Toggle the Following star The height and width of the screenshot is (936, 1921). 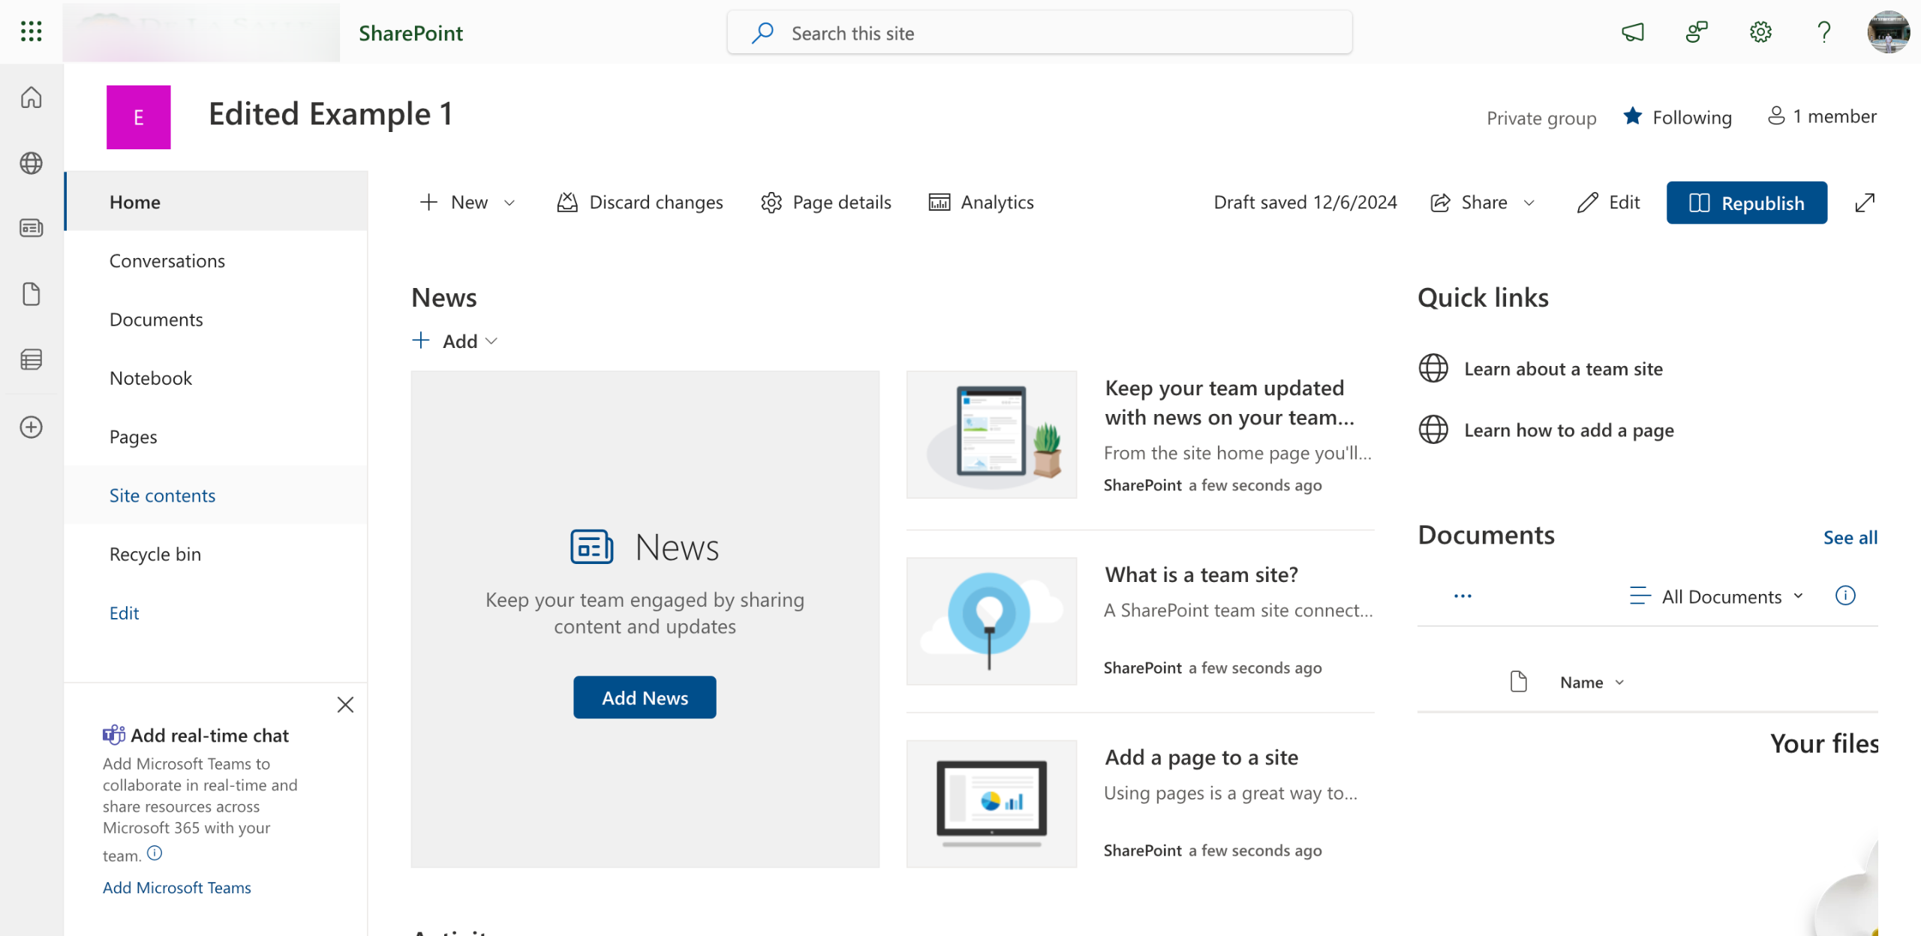point(1633,117)
